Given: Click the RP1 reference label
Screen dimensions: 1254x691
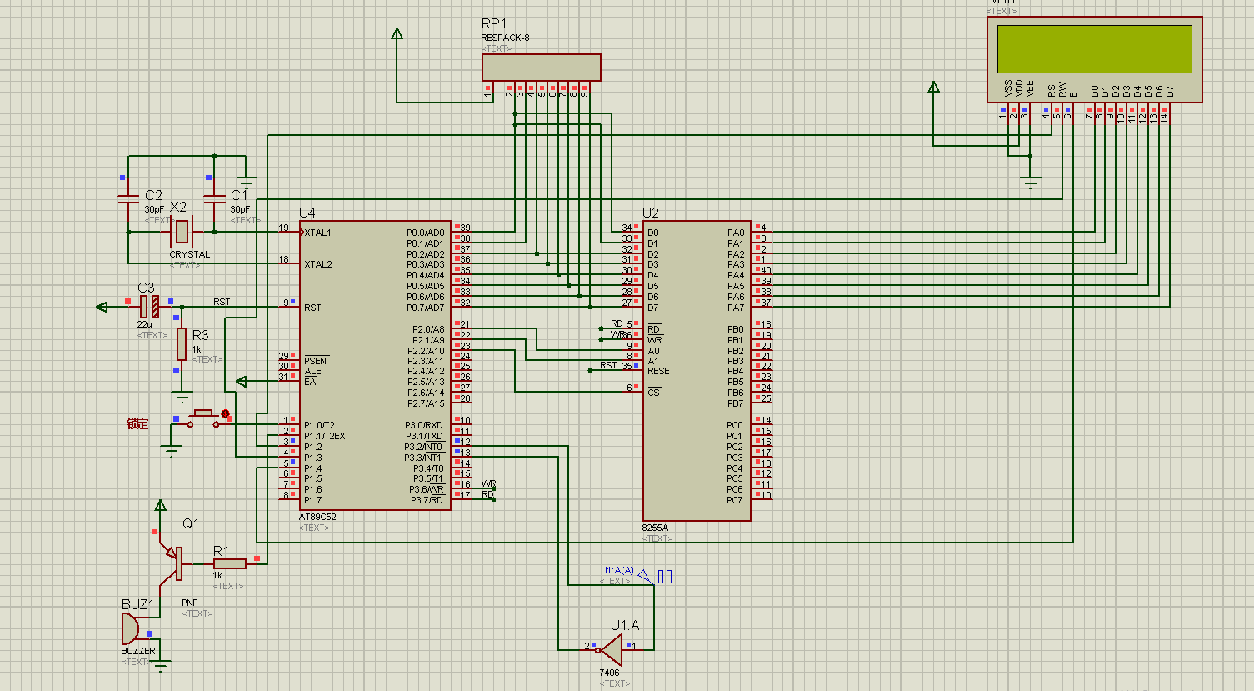Looking at the screenshot, I should (493, 23).
